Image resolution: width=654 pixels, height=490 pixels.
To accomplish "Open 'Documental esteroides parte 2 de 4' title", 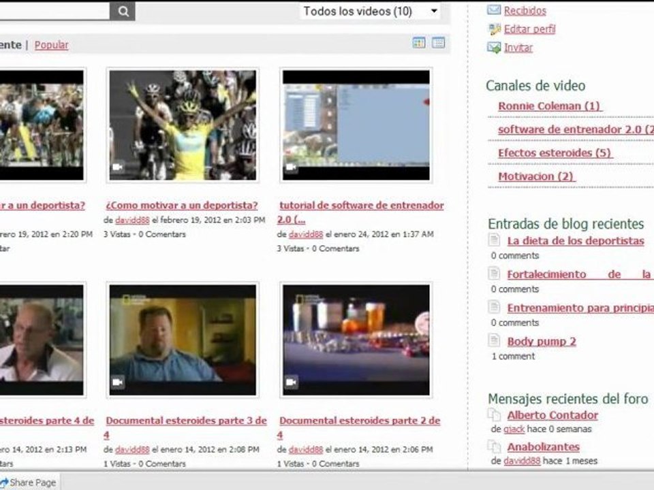I will pyautogui.click(x=359, y=427).
